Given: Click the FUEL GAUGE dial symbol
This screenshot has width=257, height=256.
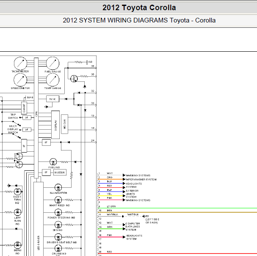Looking at the screenshot, I should click(x=53, y=63).
